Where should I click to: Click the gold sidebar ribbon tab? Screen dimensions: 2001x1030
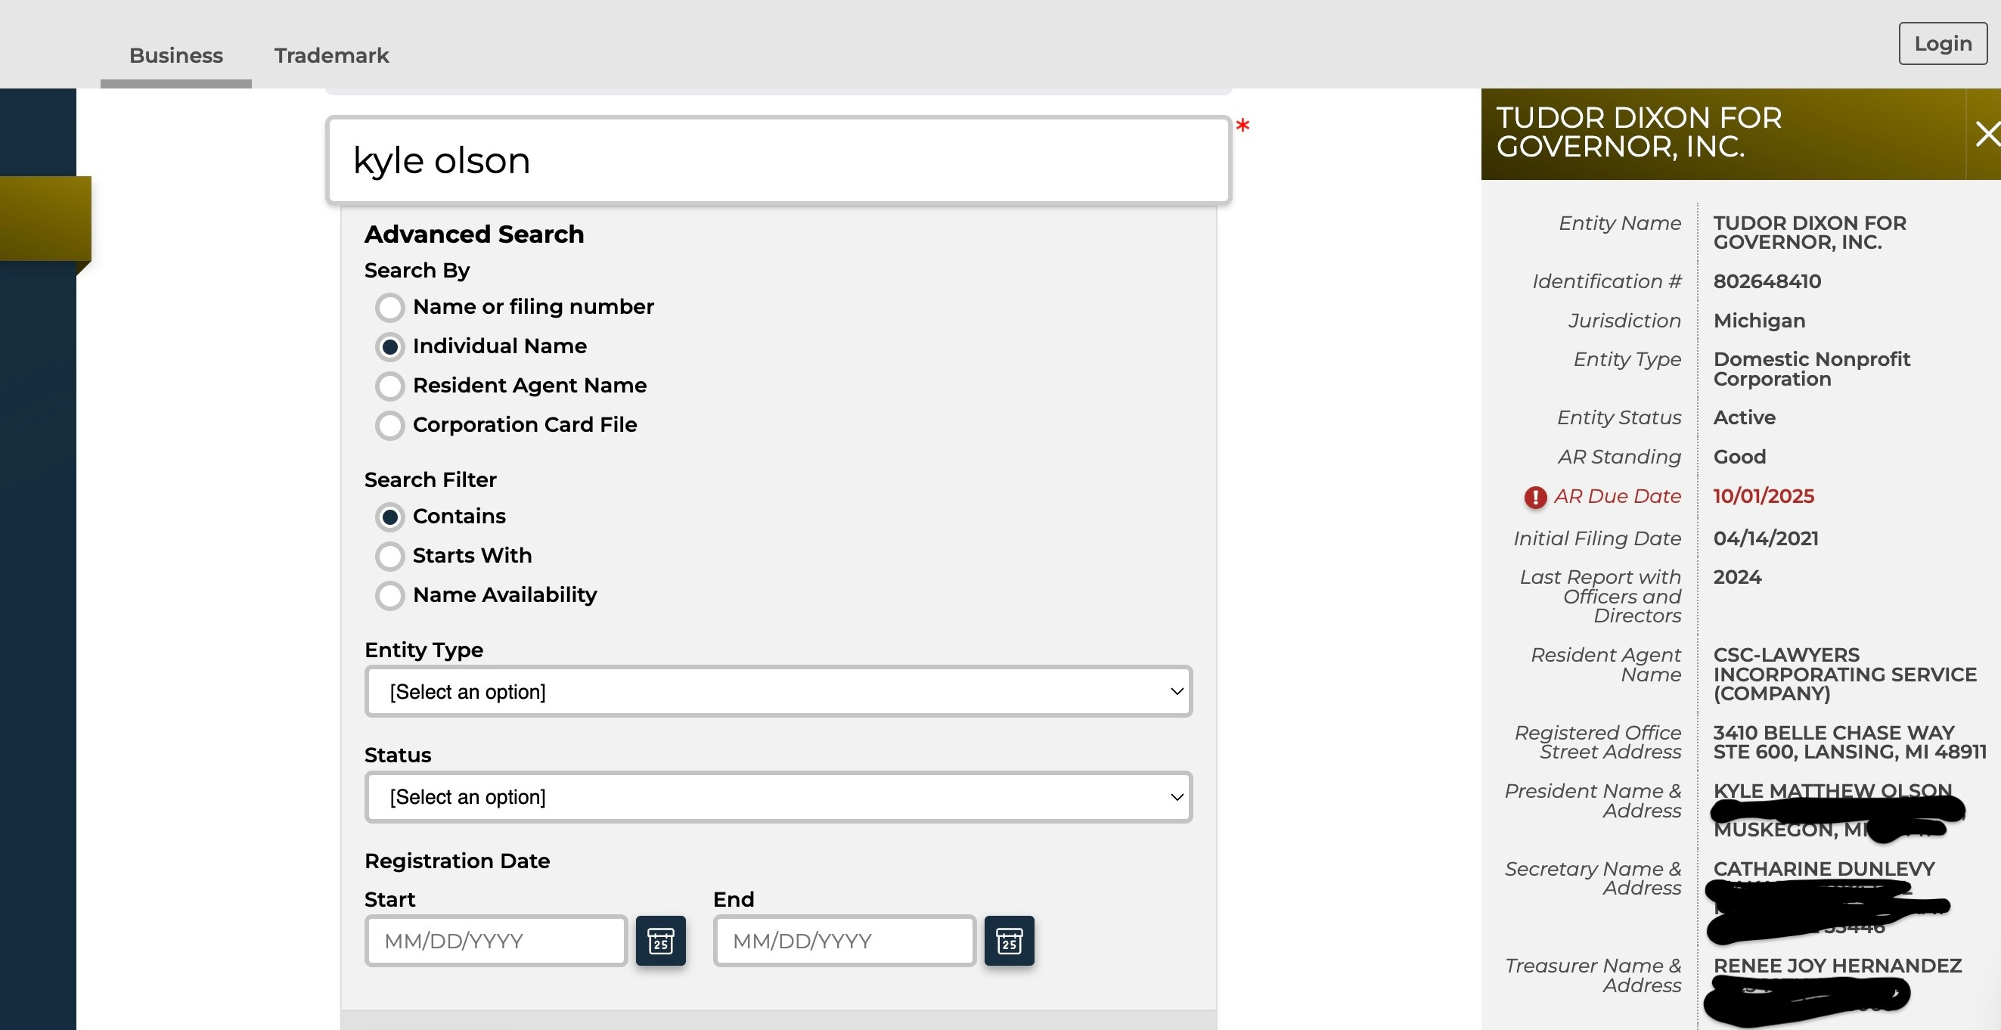coord(45,219)
